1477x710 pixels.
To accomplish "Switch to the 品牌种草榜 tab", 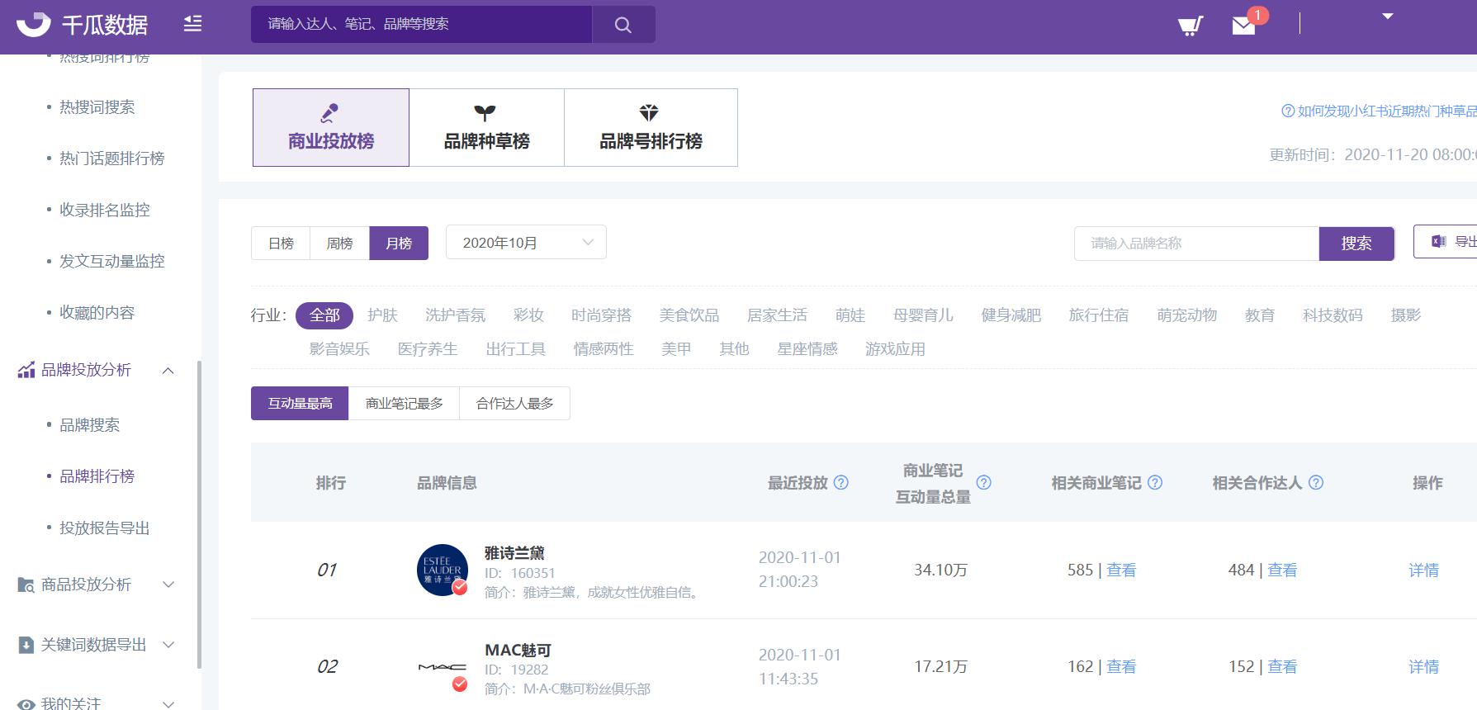I will point(486,128).
